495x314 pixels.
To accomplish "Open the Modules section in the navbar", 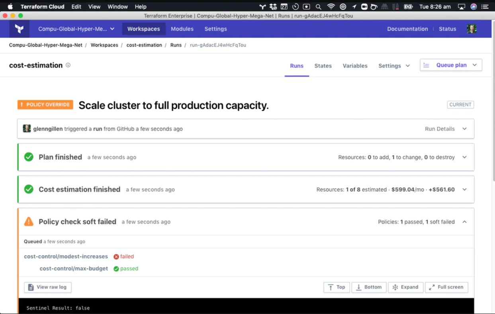I will pyautogui.click(x=182, y=29).
